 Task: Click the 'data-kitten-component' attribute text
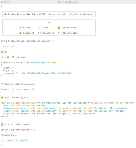[x=20, y=103]
